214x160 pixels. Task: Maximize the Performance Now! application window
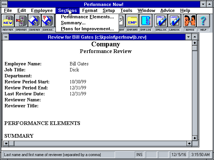(x=210, y=4)
